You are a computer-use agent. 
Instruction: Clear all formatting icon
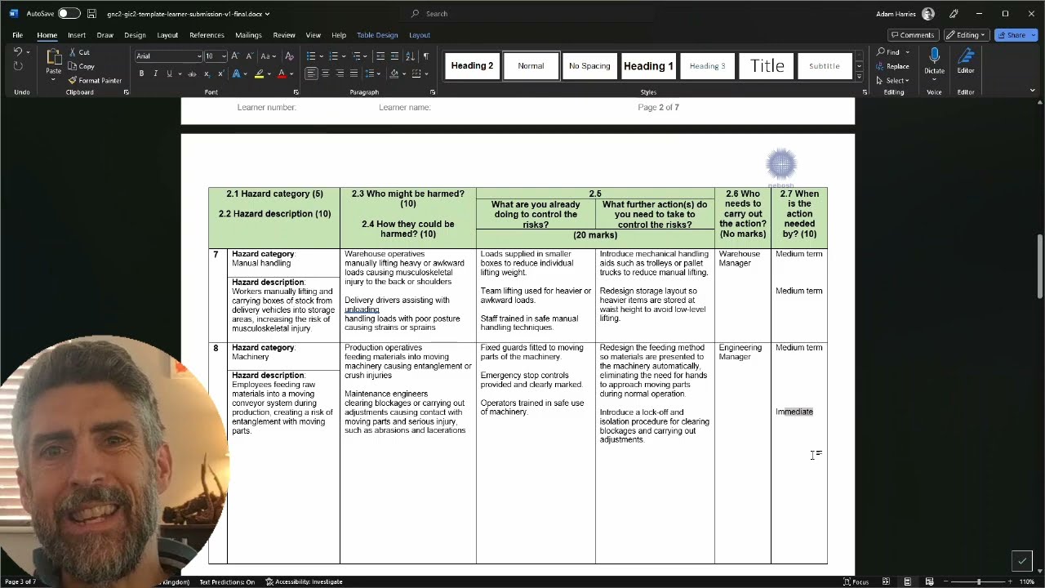pos(289,56)
